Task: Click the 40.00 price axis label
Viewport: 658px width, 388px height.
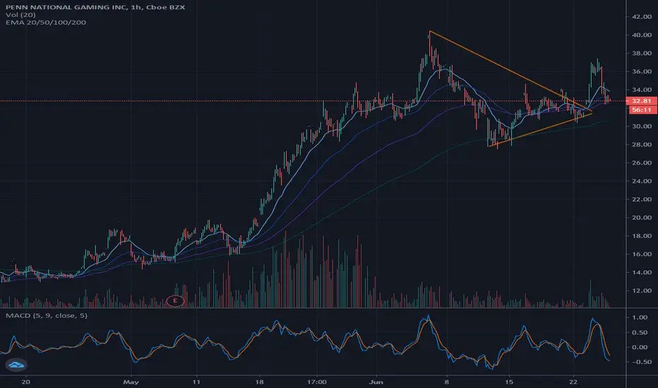Action: point(642,35)
